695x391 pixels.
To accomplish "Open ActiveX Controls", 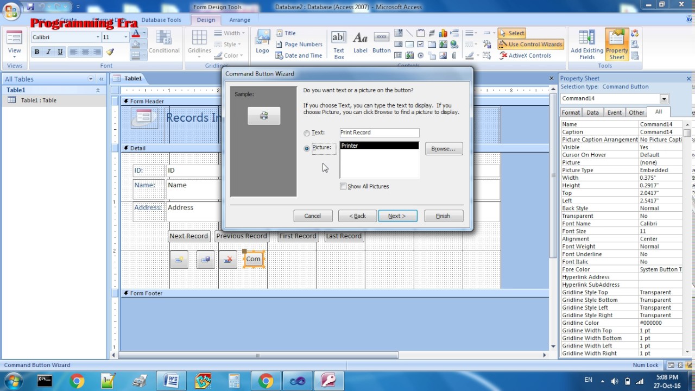I will click(525, 55).
